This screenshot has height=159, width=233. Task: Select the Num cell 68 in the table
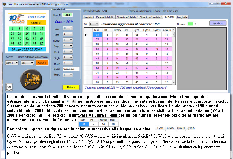pos(98,68)
